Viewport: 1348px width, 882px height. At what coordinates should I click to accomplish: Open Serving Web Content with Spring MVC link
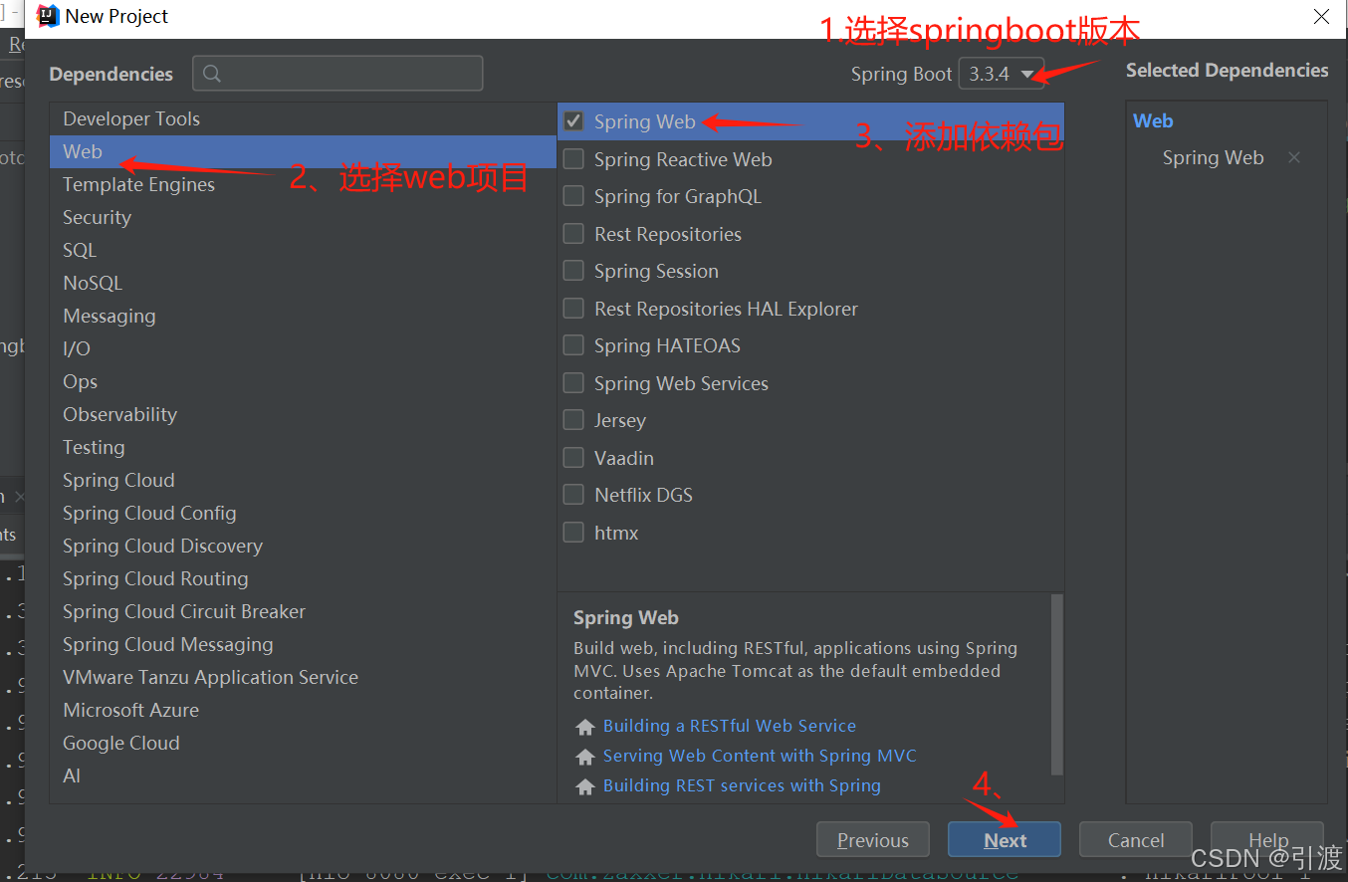760,756
